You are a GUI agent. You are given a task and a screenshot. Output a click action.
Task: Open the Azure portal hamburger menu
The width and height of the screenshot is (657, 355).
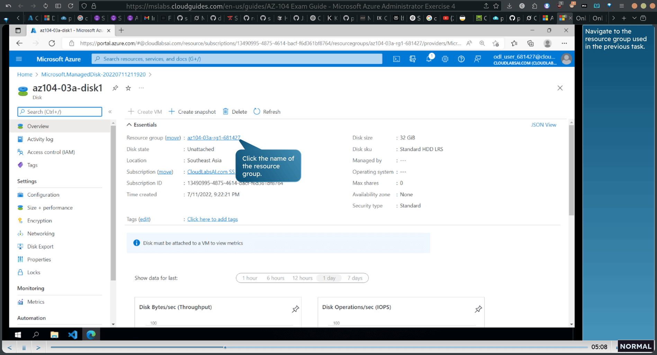(x=19, y=59)
